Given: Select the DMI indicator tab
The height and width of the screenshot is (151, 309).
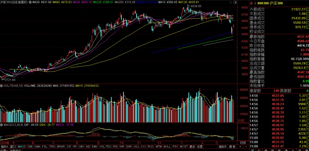Looking at the screenshot, I should (x=30, y=147).
